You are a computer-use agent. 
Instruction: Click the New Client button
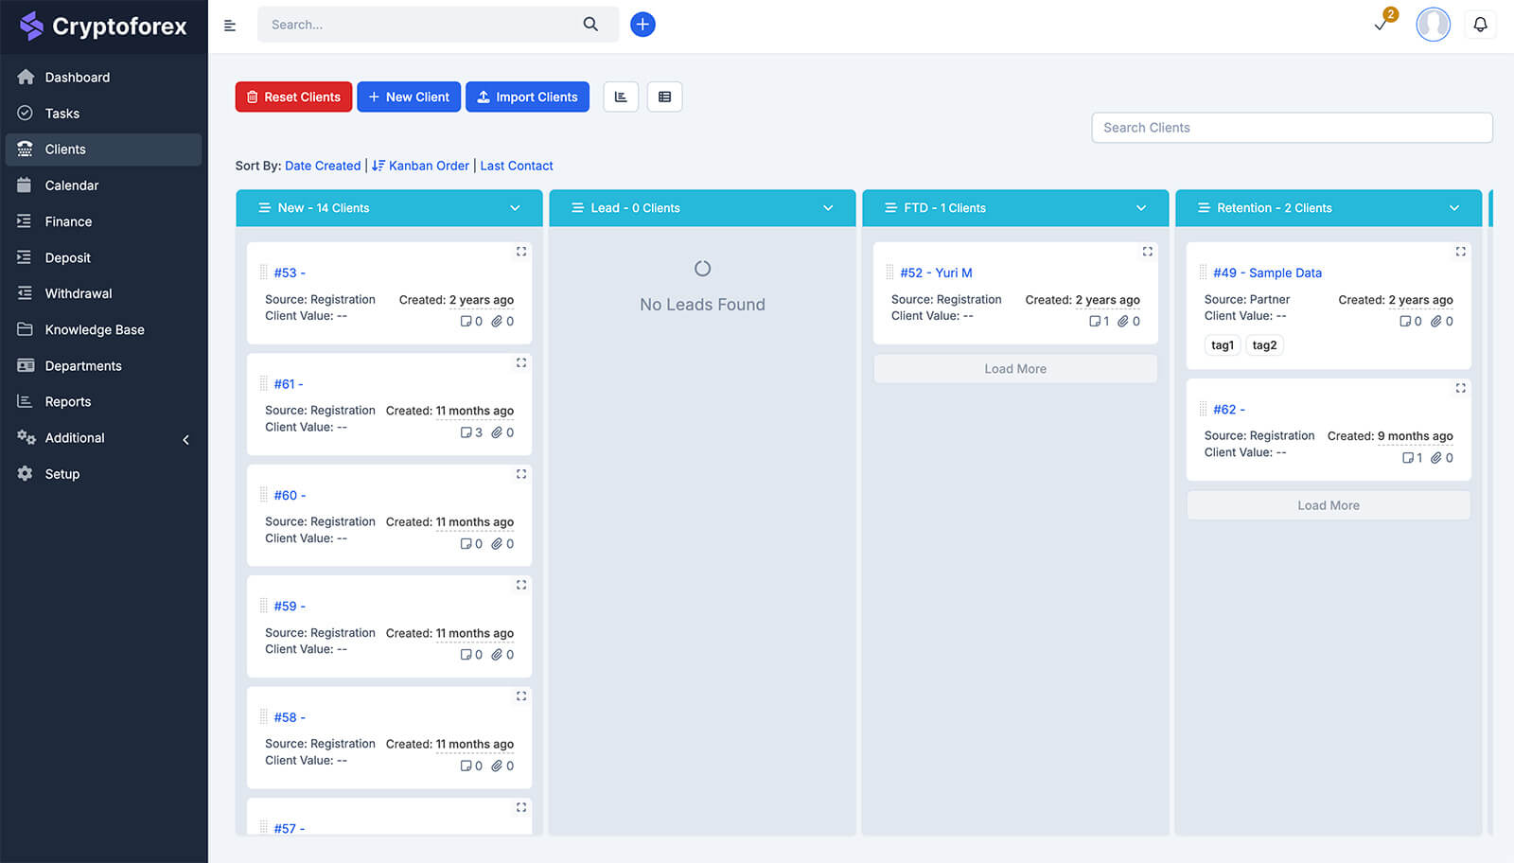tap(409, 97)
